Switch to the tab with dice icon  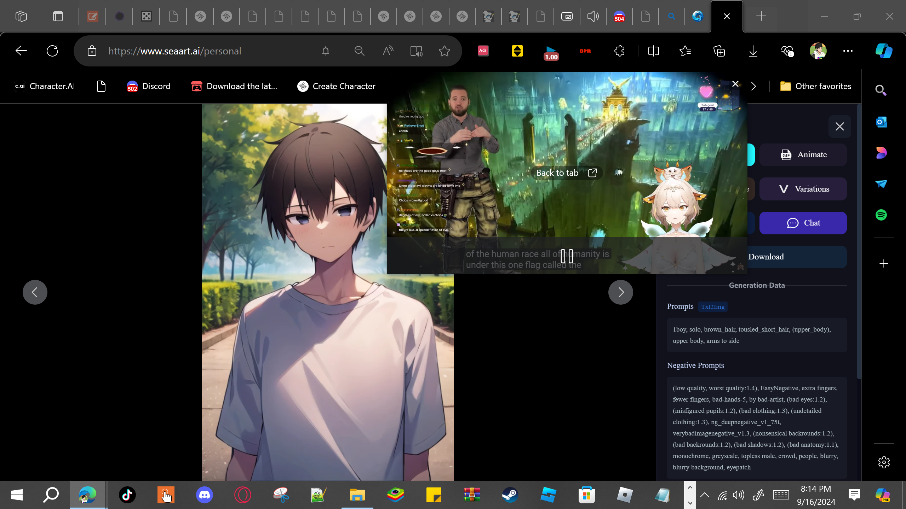[146, 16]
